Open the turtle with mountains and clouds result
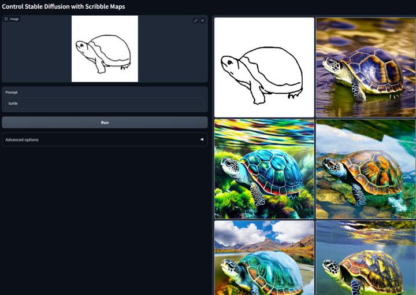The image size is (416, 295). coord(264,258)
